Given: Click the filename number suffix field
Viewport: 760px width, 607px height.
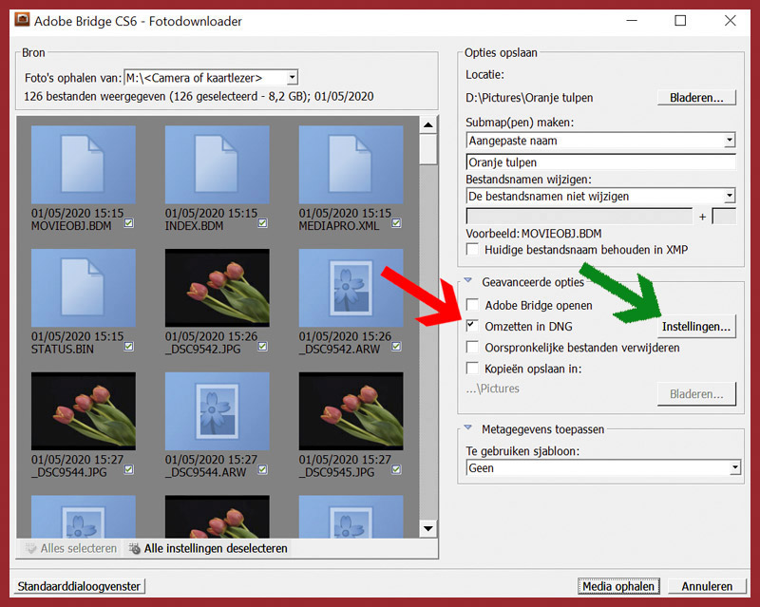Looking at the screenshot, I should (x=724, y=217).
